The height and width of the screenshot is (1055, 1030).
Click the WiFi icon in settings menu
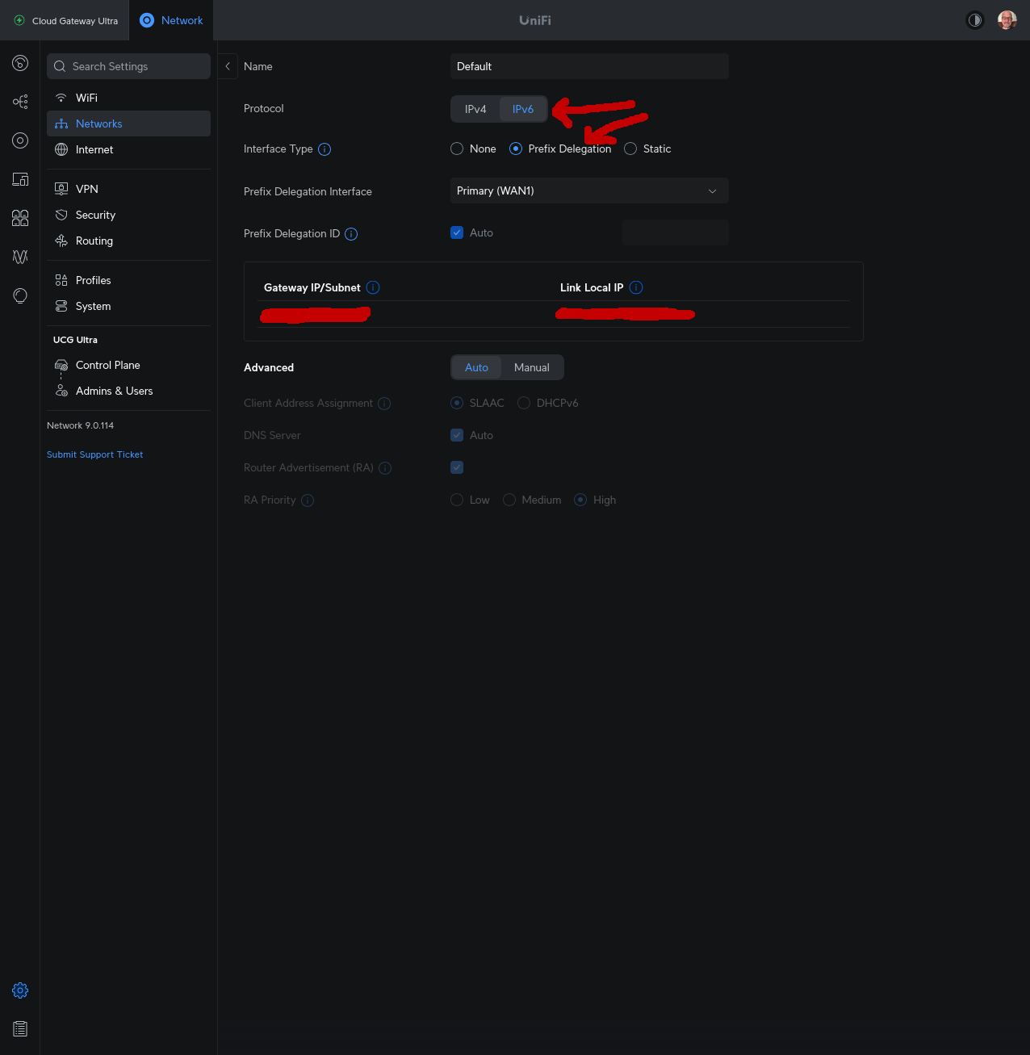(61, 98)
